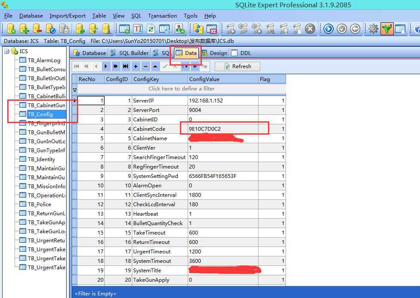Click the green refresh page toolbar icon
This screenshot has width=420, height=298.
tap(151, 29)
